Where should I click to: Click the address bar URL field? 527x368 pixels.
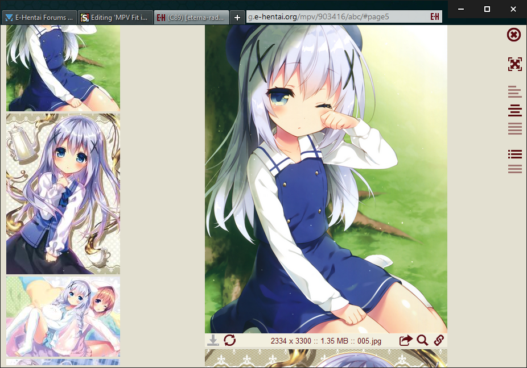coord(336,17)
